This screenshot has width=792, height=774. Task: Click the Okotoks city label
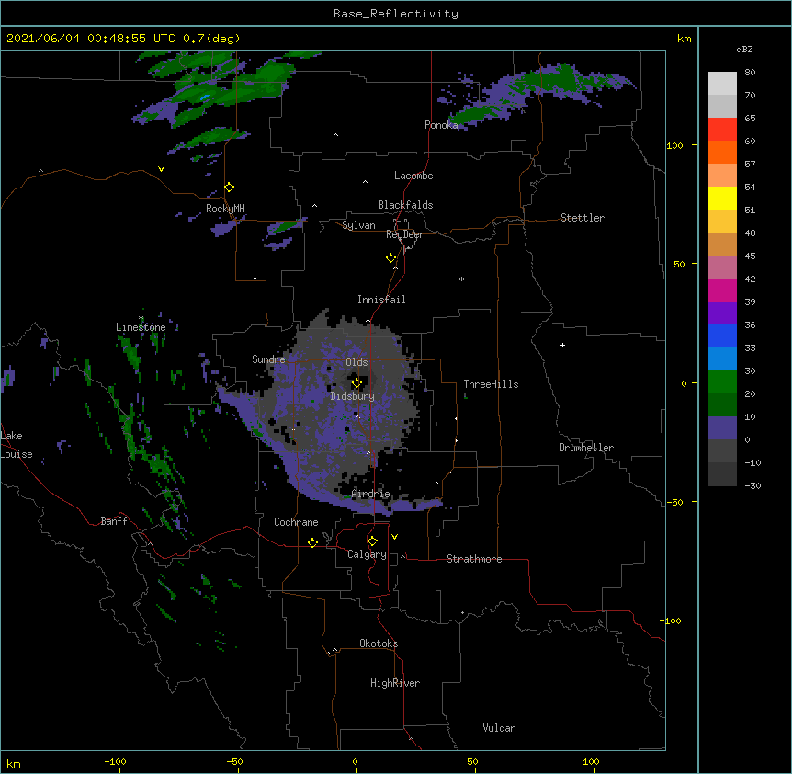(x=379, y=643)
